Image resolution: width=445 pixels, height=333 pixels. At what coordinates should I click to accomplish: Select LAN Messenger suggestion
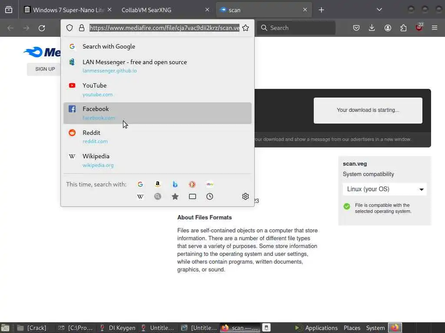point(157,66)
